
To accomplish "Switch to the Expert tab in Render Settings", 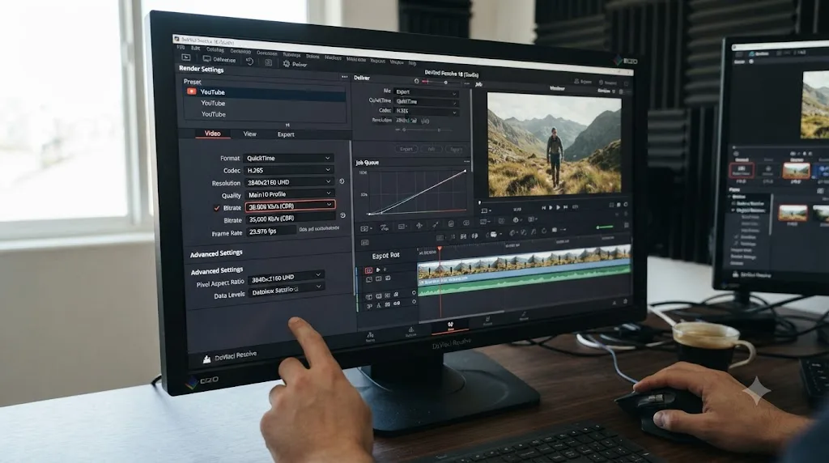I will pyautogui.click(x=286, y=134).
